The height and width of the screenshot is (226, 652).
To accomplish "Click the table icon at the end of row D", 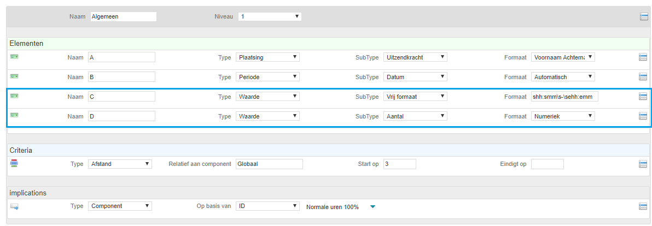I will pyautogui.click(x=643, y=116).
